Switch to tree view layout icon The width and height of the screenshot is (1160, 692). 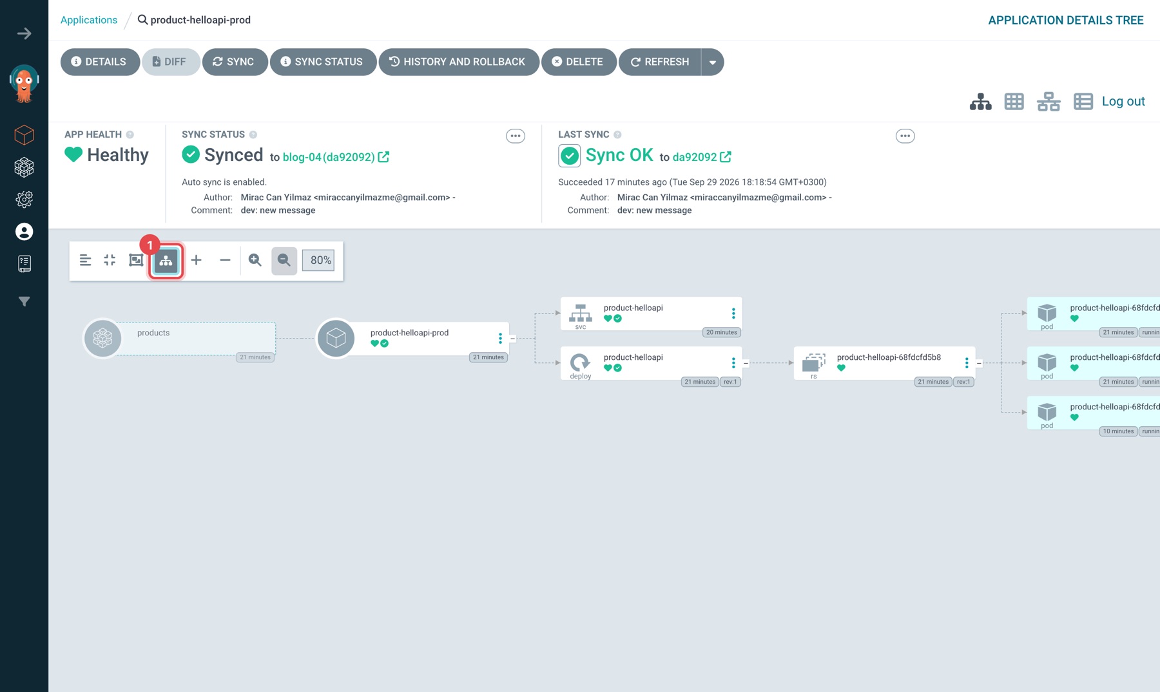tap(980, 102)
